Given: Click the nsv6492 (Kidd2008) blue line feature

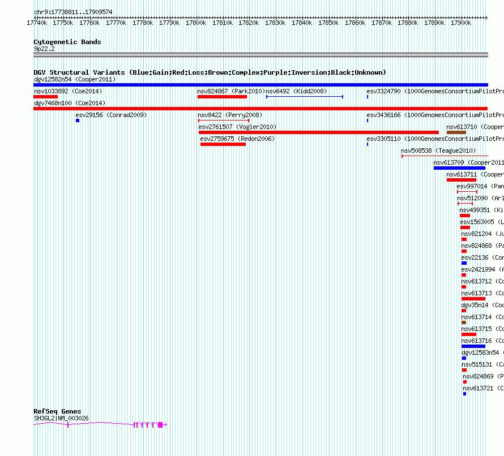Looking at the screenshot, I should [x=305, y=97].
